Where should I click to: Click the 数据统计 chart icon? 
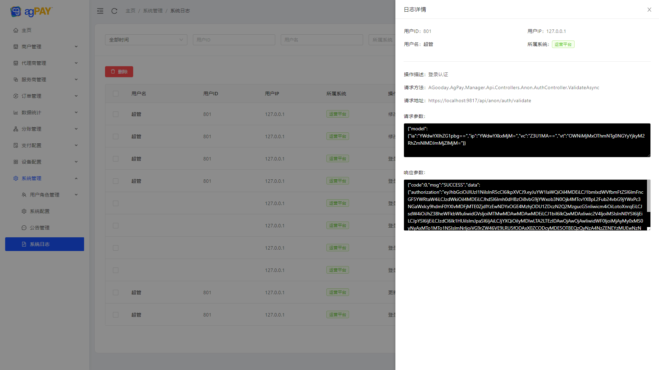coord(16,112)
